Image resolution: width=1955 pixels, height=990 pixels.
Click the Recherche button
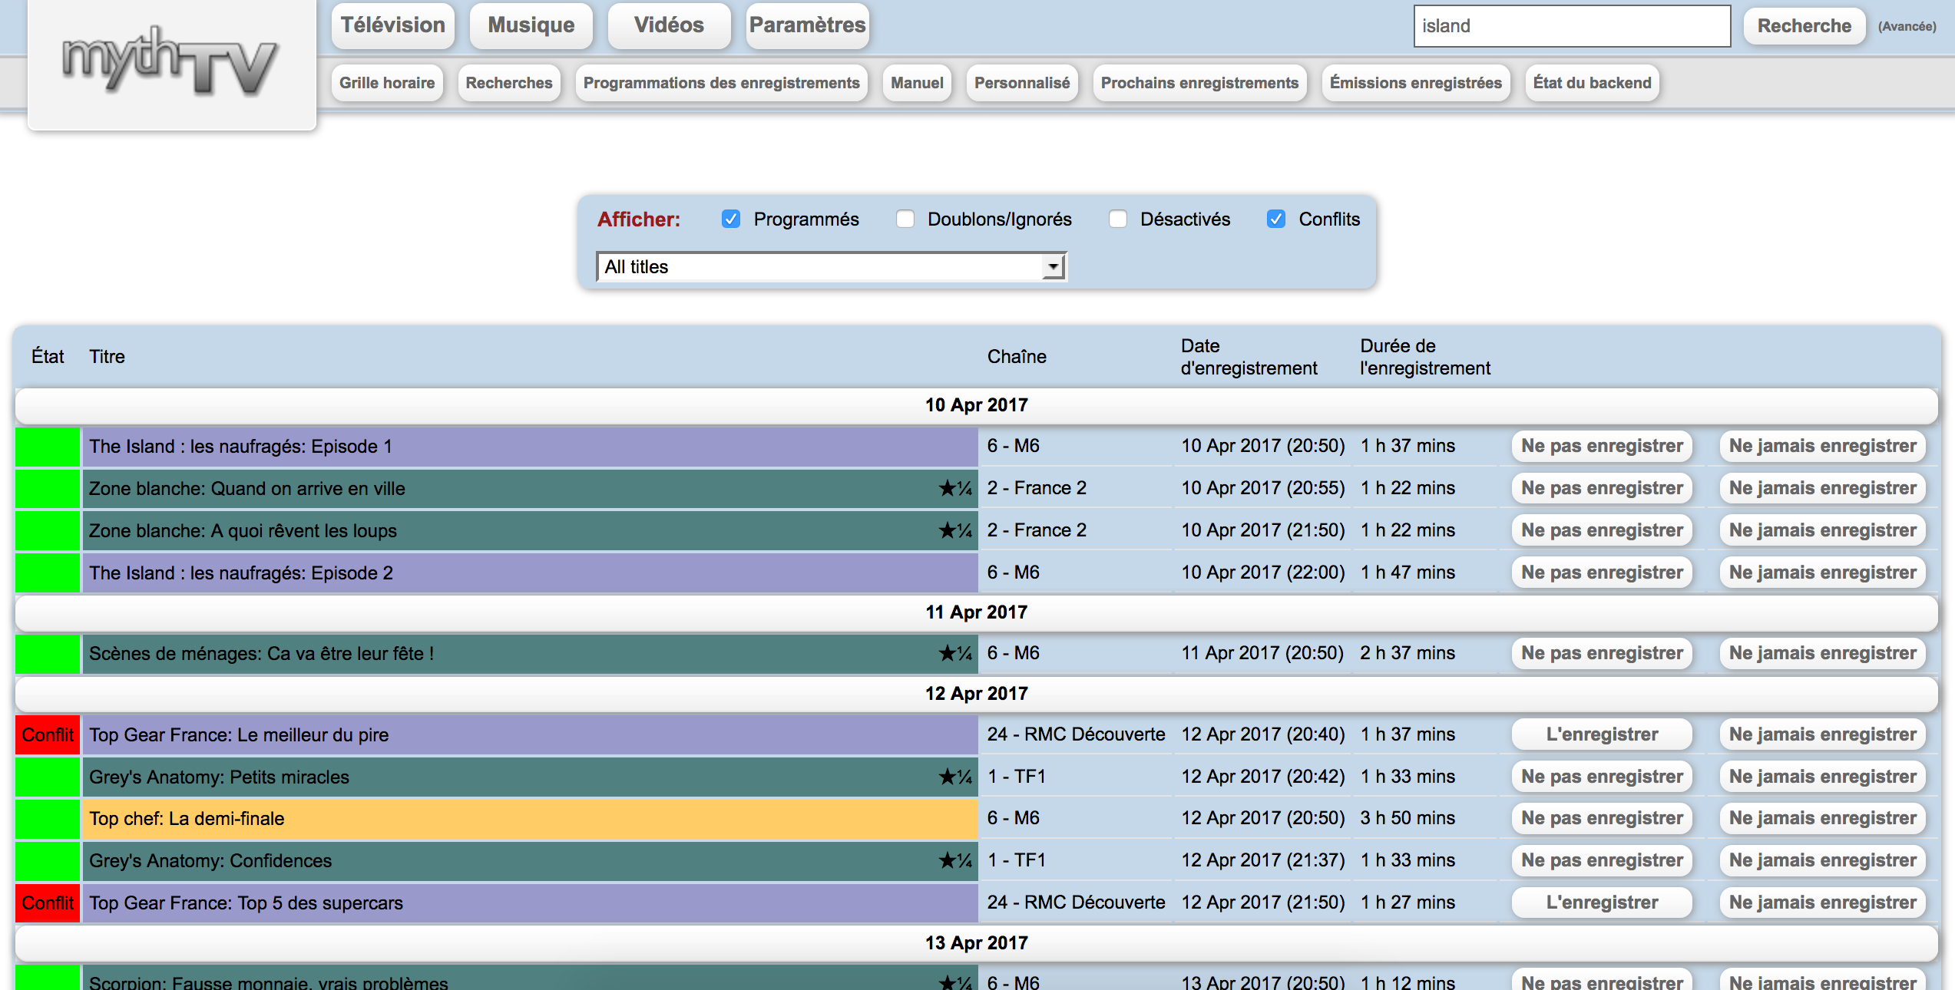coord(1804,26)
